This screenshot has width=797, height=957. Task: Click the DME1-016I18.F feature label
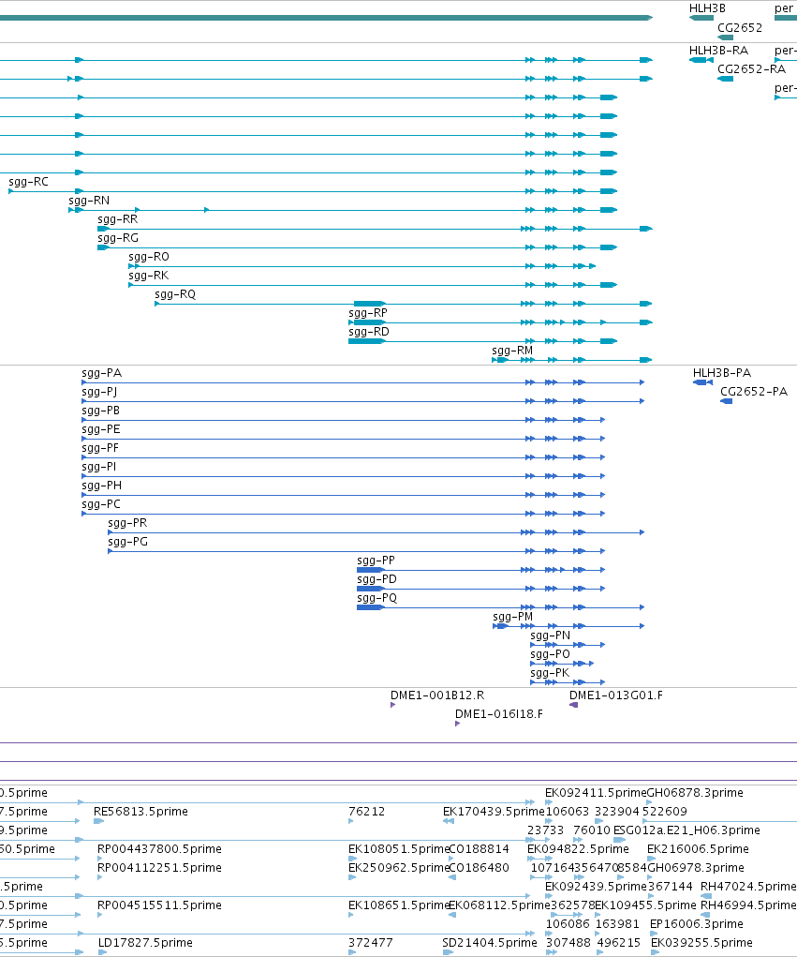click(499, 714)
